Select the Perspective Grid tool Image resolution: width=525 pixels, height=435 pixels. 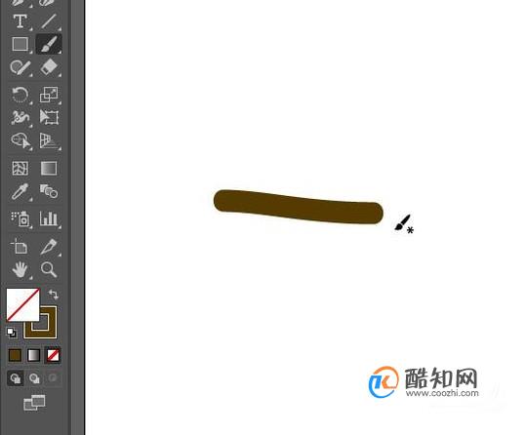(x=49, y=140)
